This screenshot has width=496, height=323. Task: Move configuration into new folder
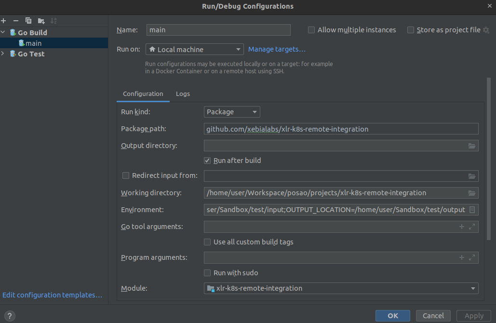tap(41, 21)
